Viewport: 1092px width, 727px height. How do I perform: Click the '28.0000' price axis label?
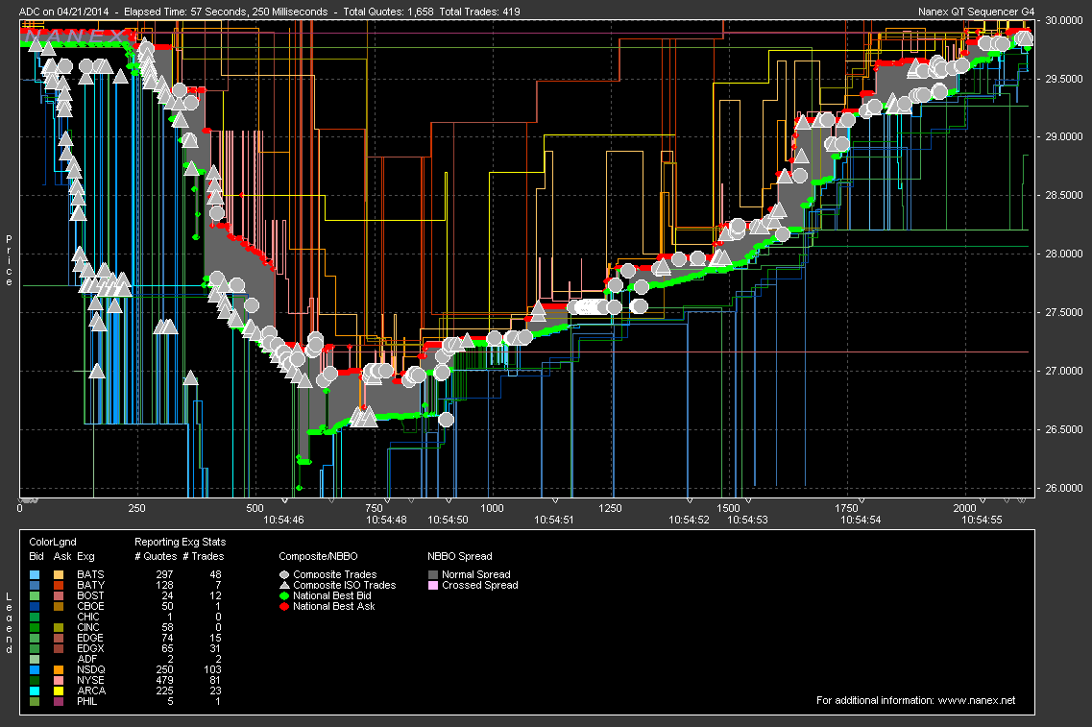pos(1063,254)
